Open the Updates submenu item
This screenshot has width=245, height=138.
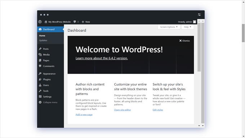[43, 40]
